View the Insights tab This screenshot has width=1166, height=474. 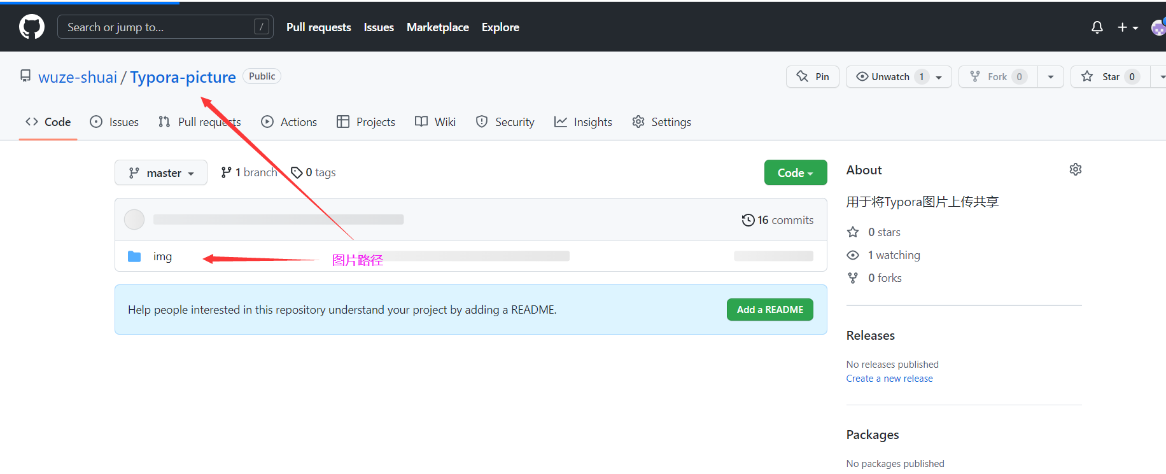pos(583,122)
